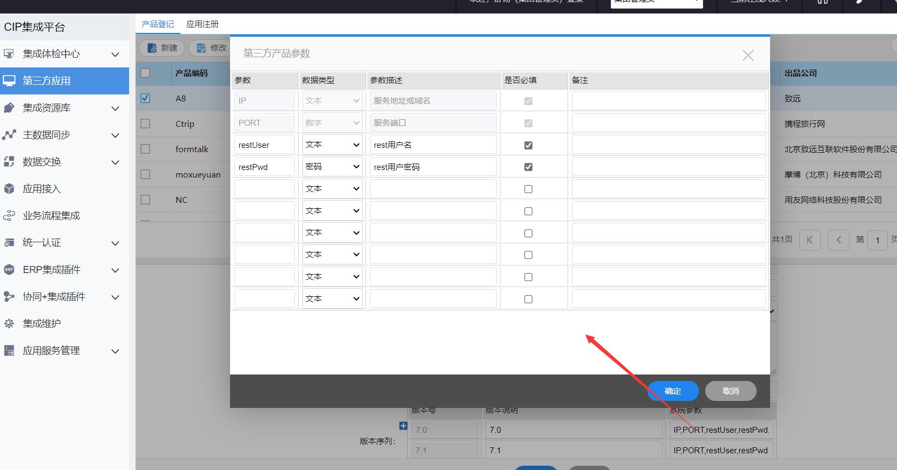Toggle the required checkbox for restPwd
Viewport: 897px width, 470px height.
pos(528,167)
